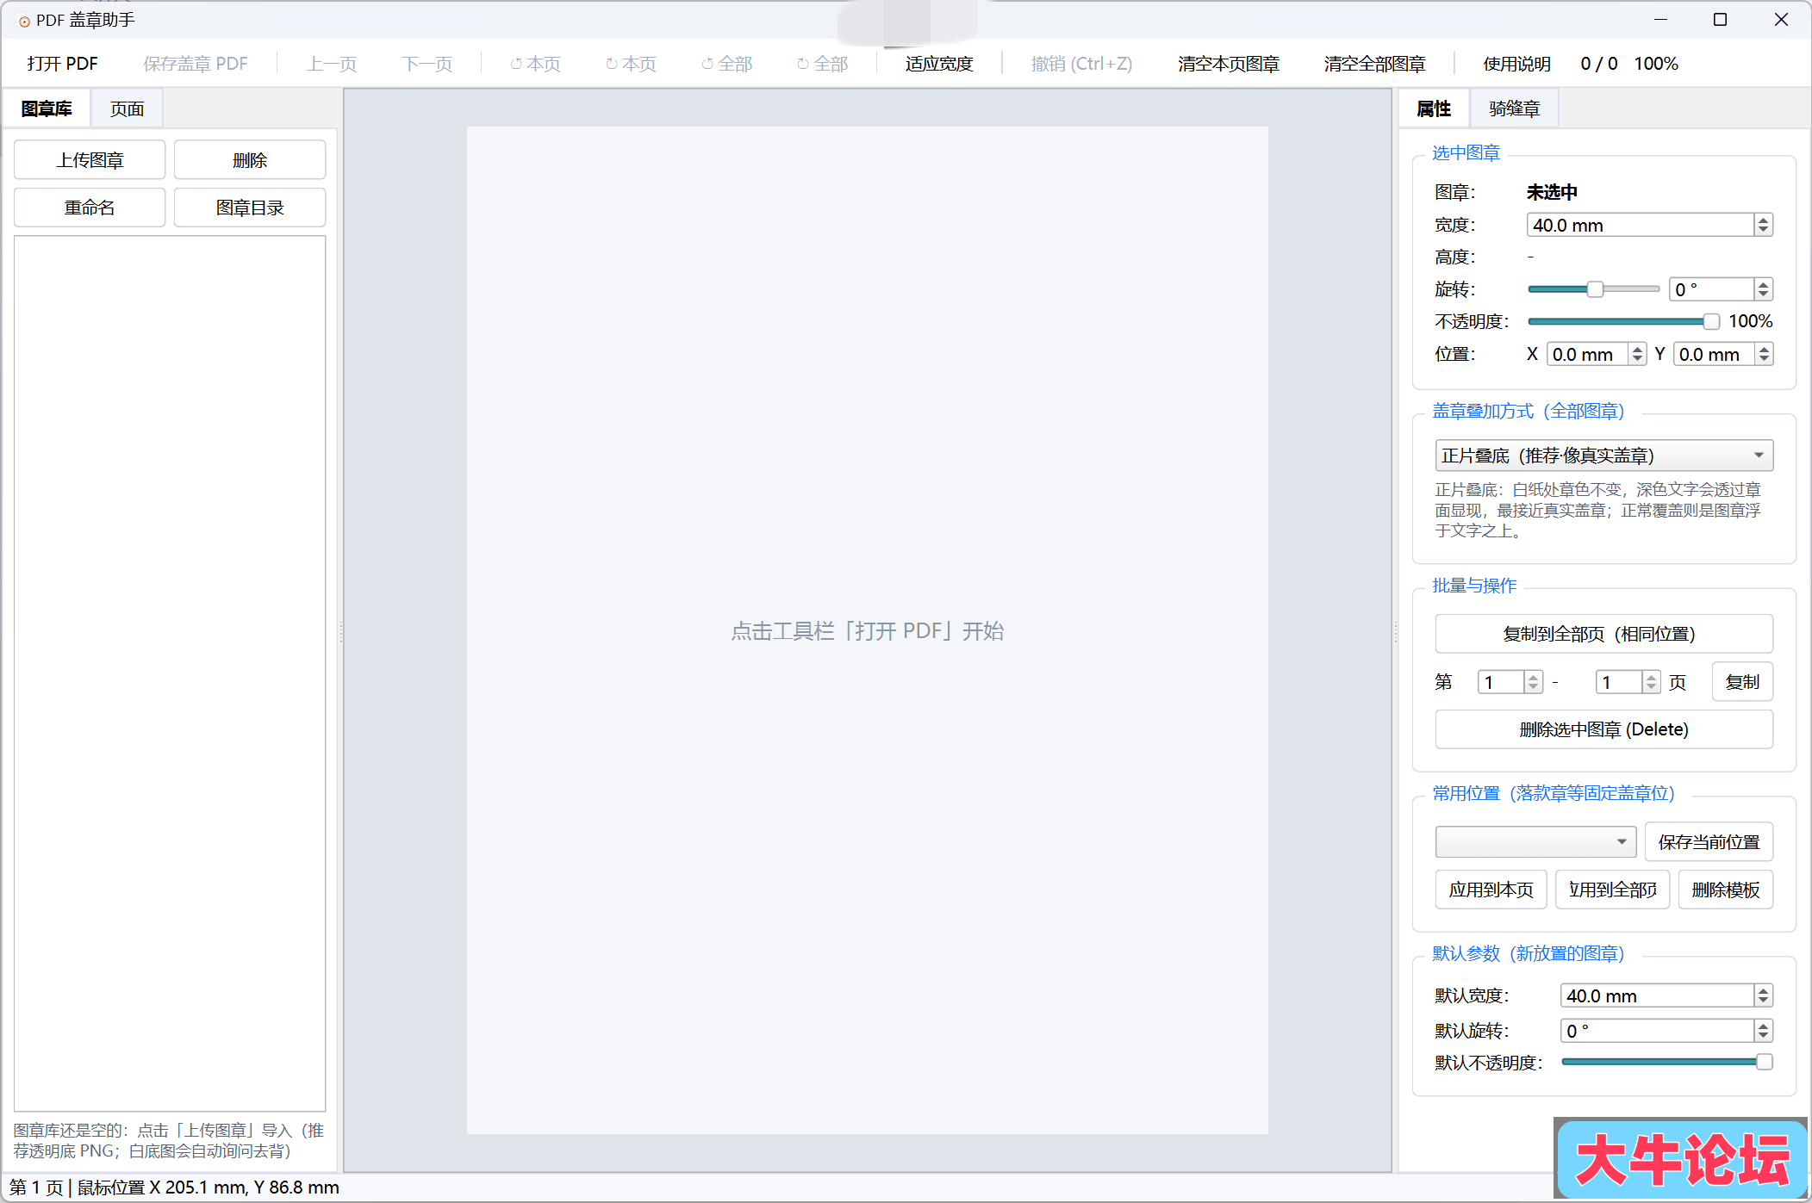Click the 未选中 stamp status text

(1552, 192)
